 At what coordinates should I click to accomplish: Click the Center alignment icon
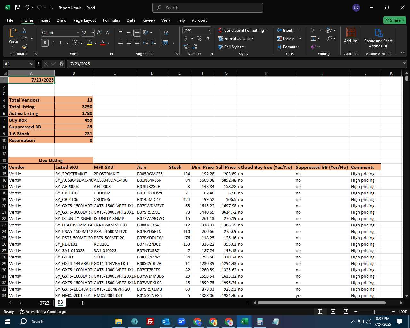(x=129, y=43)
